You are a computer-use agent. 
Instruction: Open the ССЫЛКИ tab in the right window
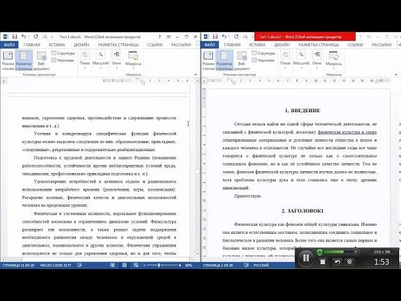[x=355, y=45]
